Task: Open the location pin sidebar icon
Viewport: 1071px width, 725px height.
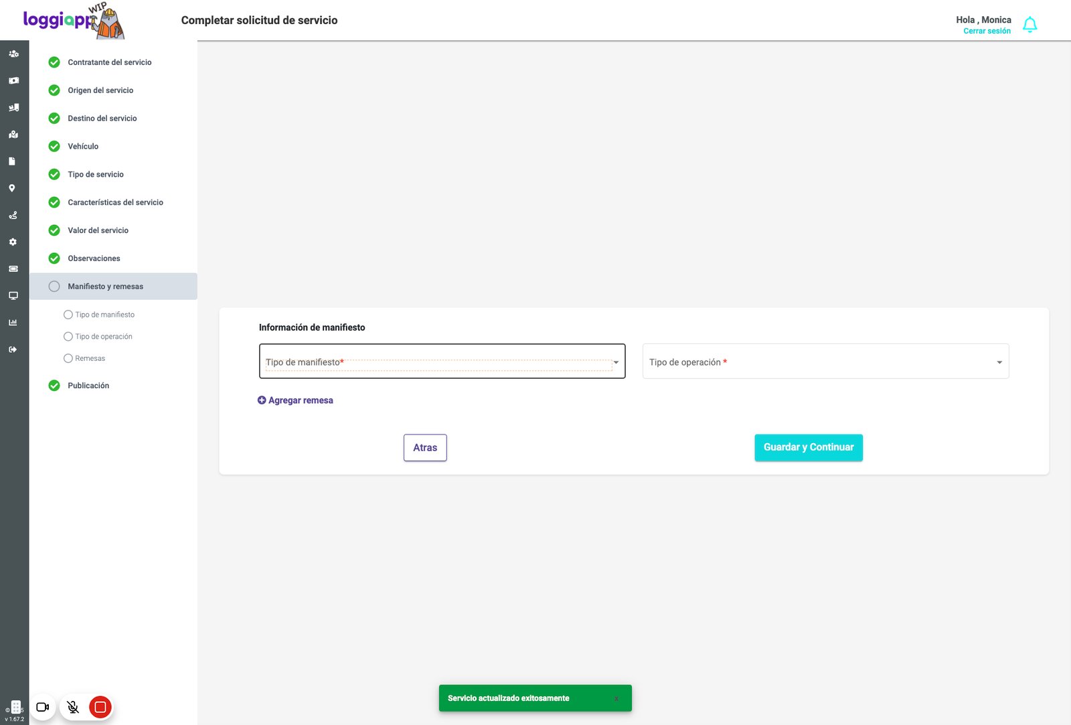Action: point(12,188)
